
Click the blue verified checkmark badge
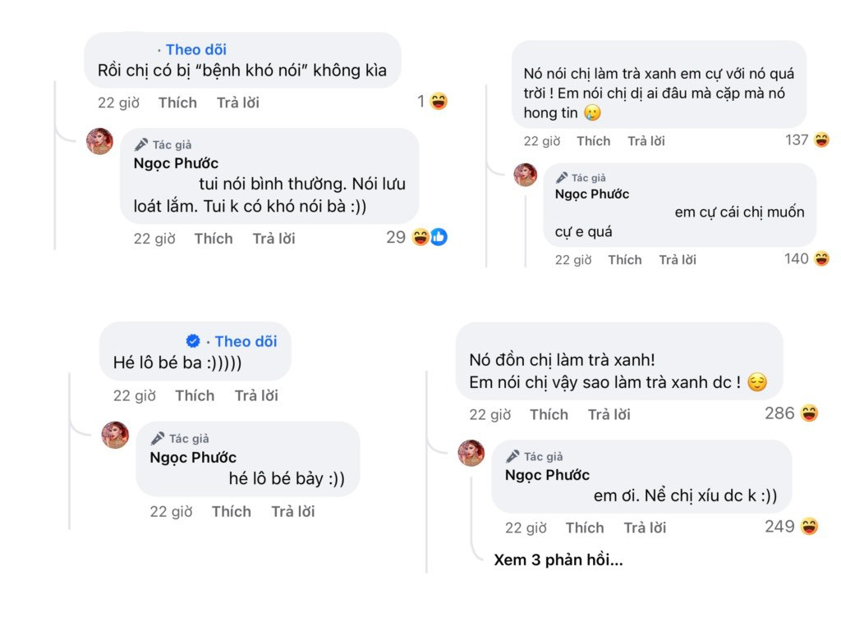tap(191, 341)
